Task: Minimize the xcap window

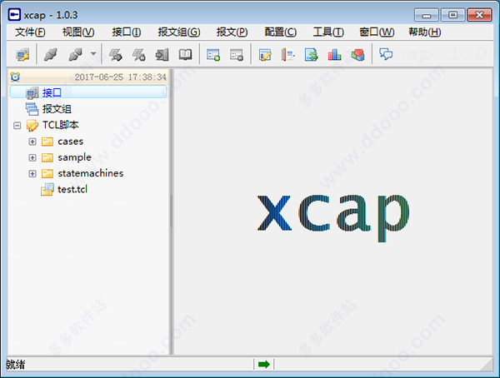Action: click(427, 15)
